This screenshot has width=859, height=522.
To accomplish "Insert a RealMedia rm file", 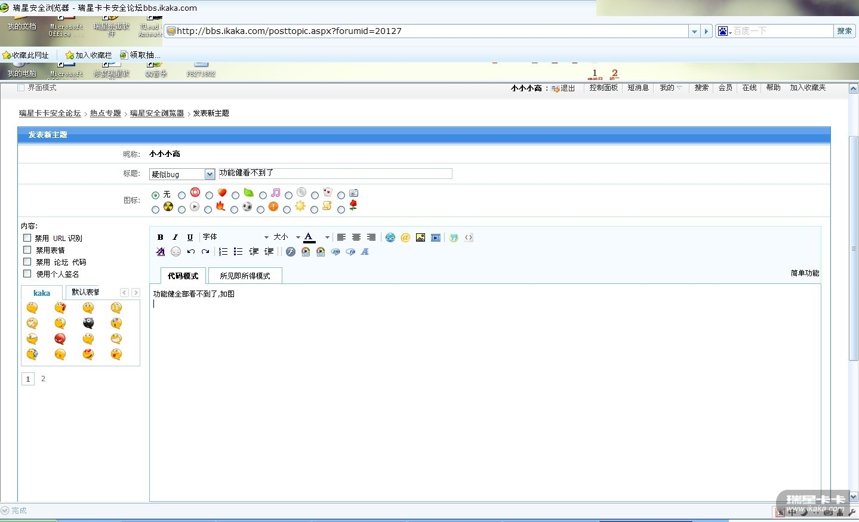I will tap(335, 252).
